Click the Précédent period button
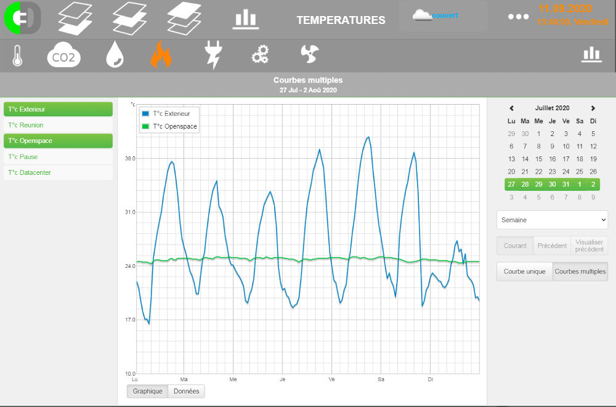 (552, 246)
